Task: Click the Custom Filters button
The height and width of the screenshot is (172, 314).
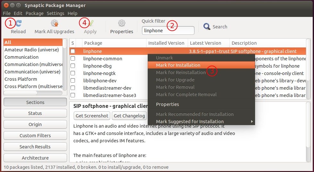Action: (x=35, y=136)
